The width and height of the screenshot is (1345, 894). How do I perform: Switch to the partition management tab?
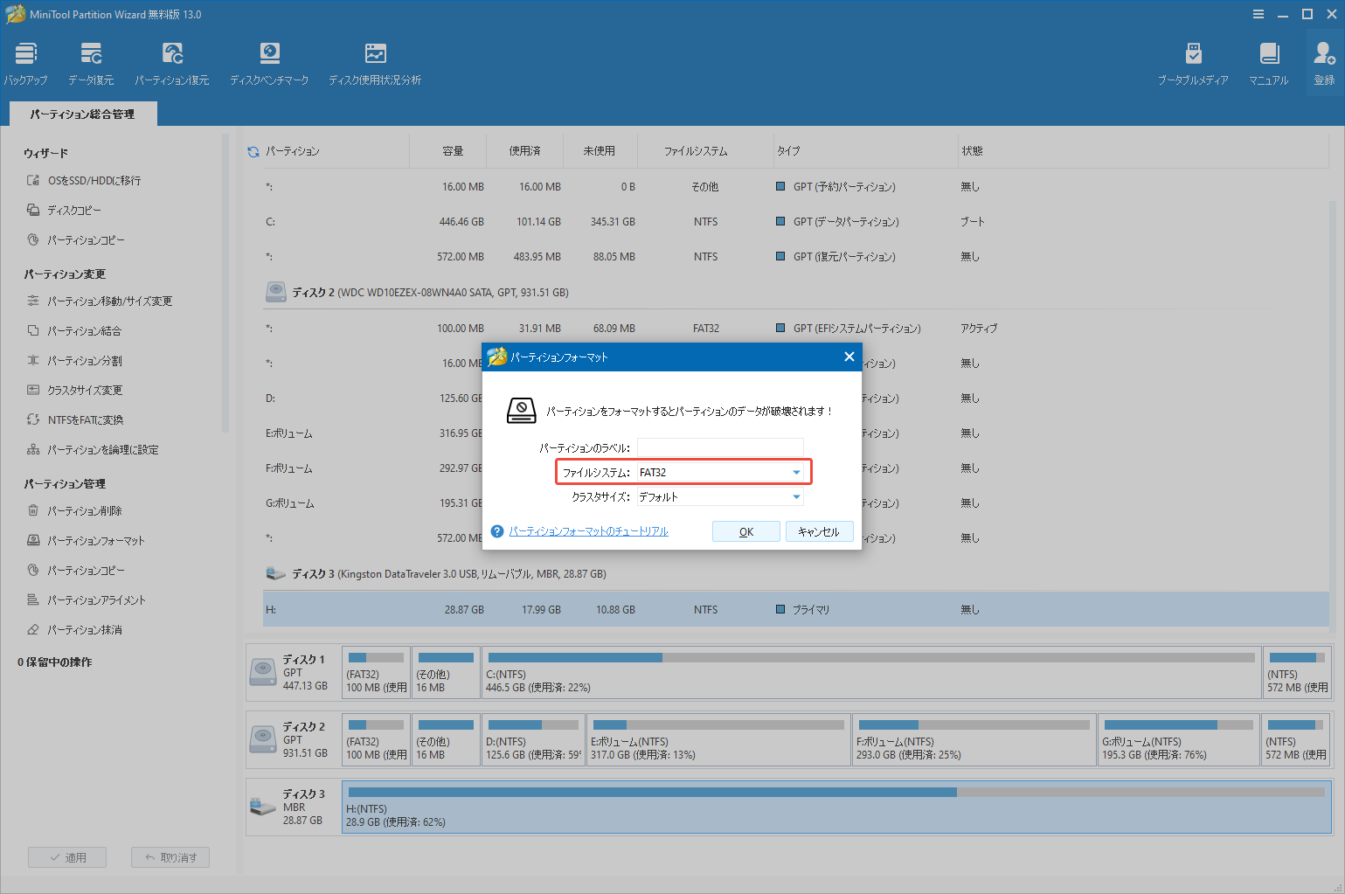[x=82, y=113]
